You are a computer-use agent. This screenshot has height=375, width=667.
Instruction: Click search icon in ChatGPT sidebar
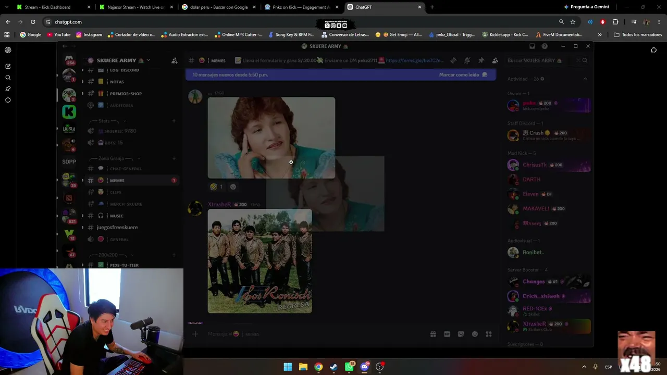coord(8,78)
